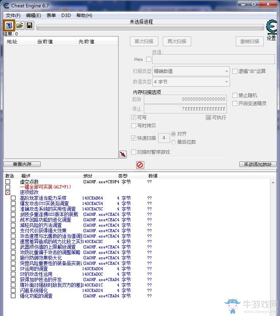Image resolution: width=280 pixels, height=316 pixels.
Task: Click the 类型 column header in table
Action: point(123,176)
